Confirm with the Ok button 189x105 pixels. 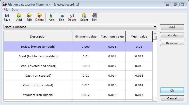(x=172, y=91)
